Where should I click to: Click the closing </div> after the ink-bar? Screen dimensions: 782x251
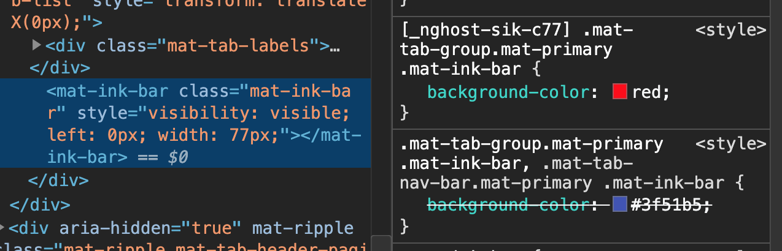click(60, 181)
